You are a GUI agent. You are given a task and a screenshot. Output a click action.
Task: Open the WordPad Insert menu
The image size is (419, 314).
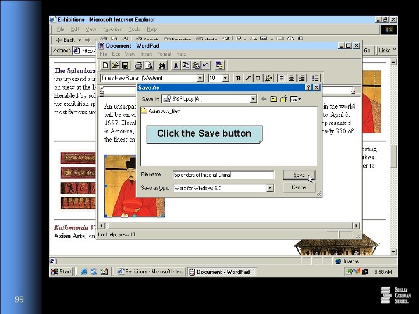(x=146, y=54)
